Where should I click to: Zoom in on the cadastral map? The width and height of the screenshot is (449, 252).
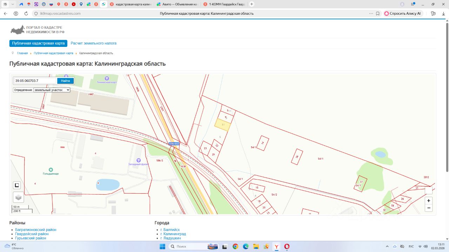429,201
